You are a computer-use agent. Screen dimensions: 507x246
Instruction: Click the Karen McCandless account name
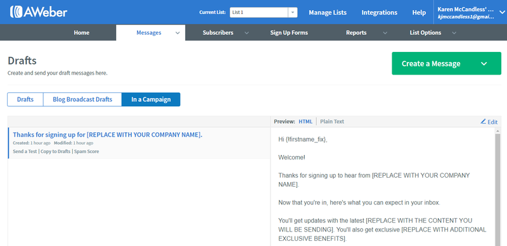(466, 9)
